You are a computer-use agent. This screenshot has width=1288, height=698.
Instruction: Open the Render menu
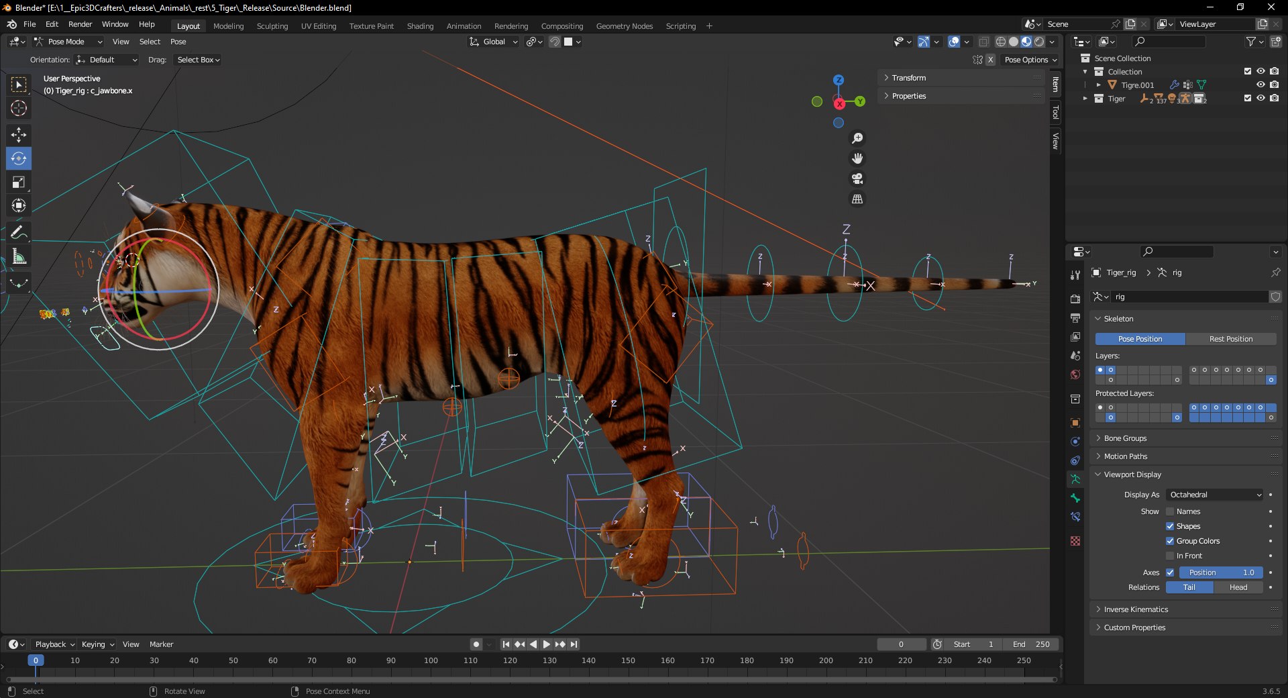tap(80, 24)
